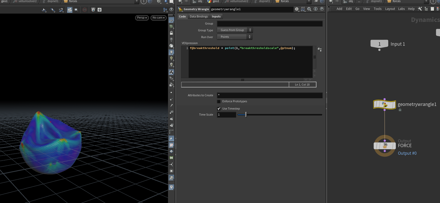This screenshot has width=440, height=203.
Task: Click the Attributes to Create field
Action: 270,96
